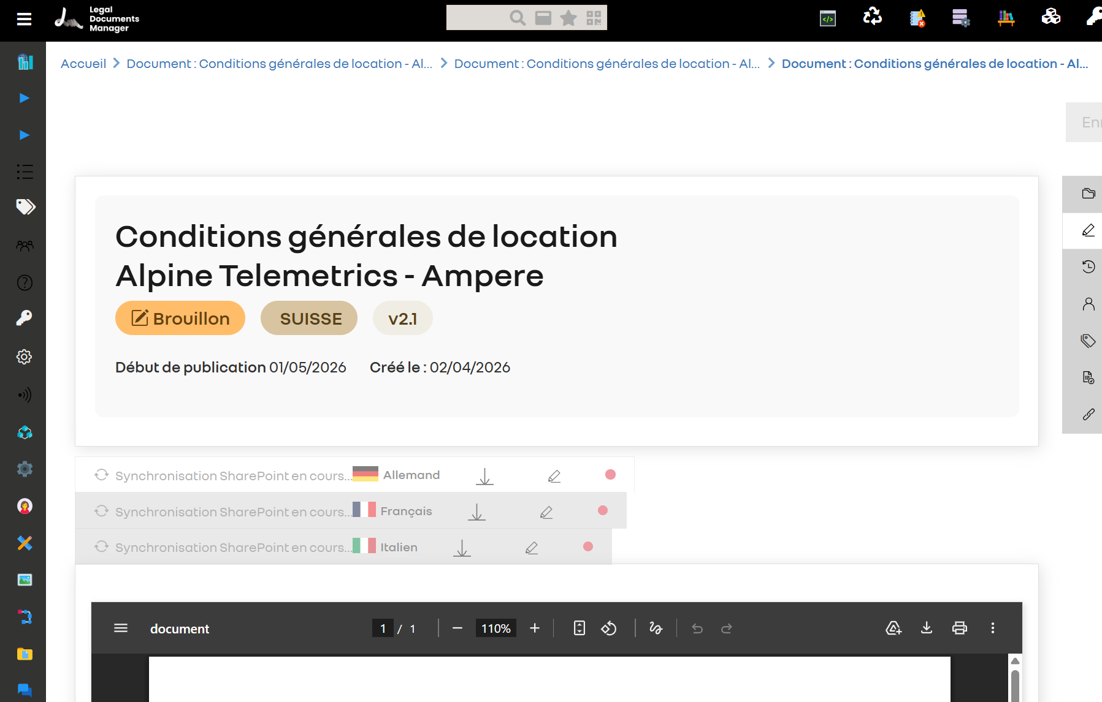Select the edit pencil tab in right panel
1102x702 pixels.
coord(1088,230)
